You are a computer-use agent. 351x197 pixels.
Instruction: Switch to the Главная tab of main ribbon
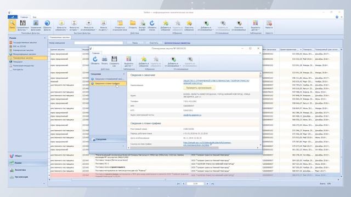click(24, 17)
